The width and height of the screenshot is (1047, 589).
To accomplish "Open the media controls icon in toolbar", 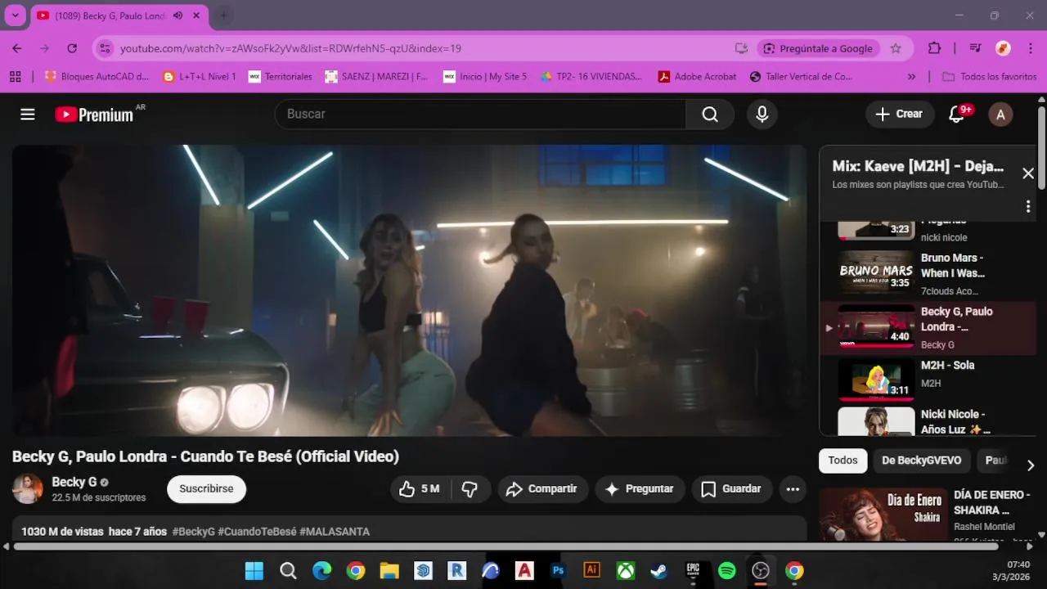I will (x=975, y=48).
